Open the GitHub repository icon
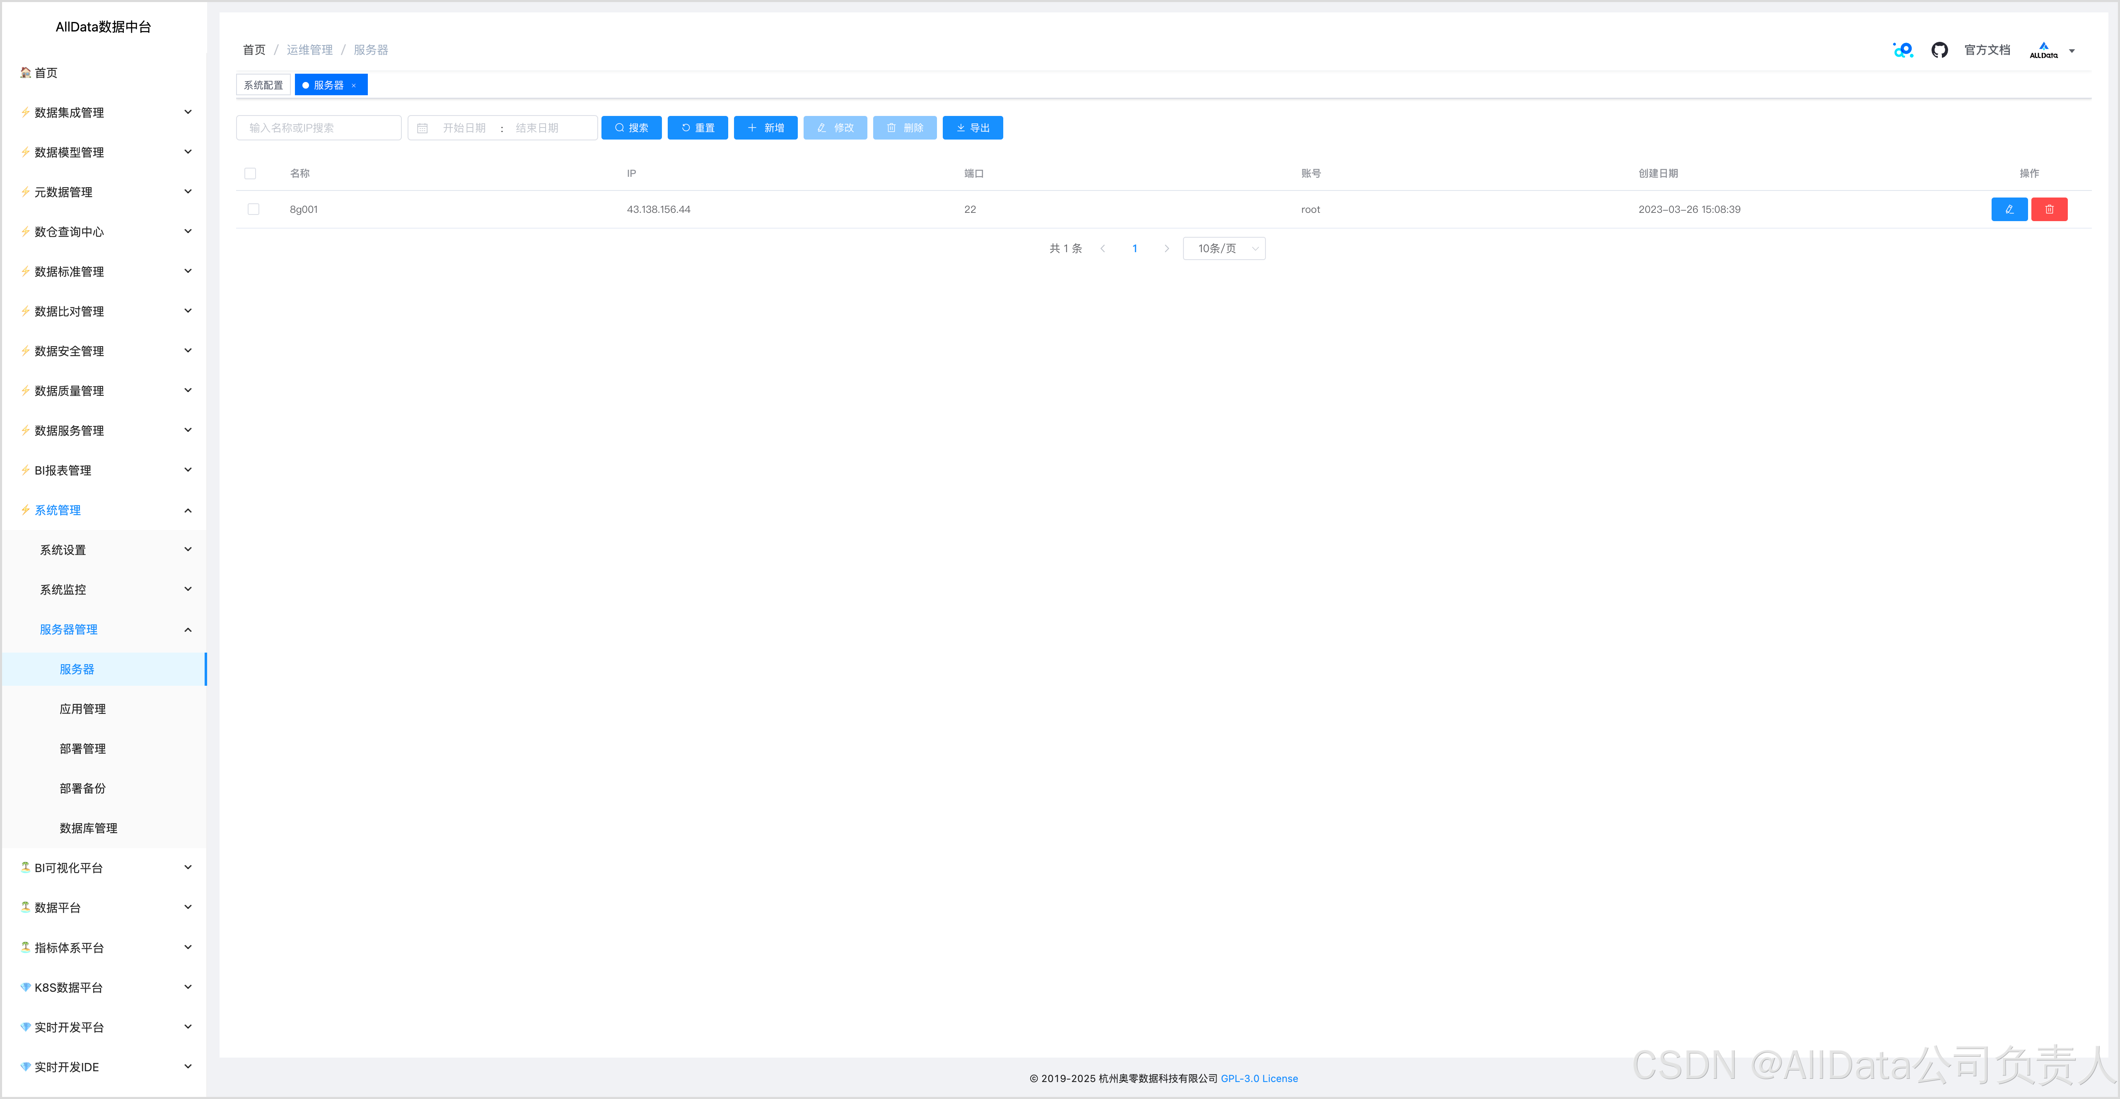2120x1099 pixels. 1939,50
